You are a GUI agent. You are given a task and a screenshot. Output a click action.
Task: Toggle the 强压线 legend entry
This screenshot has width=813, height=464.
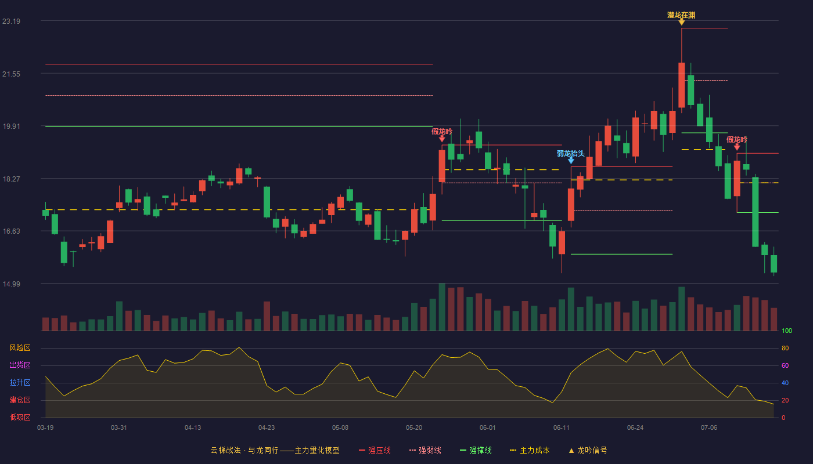click(375, 450)
